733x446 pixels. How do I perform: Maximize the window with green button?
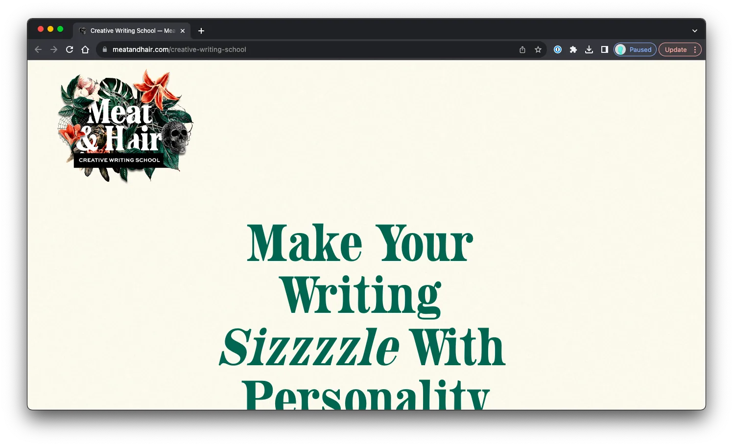tap(60, 29)
